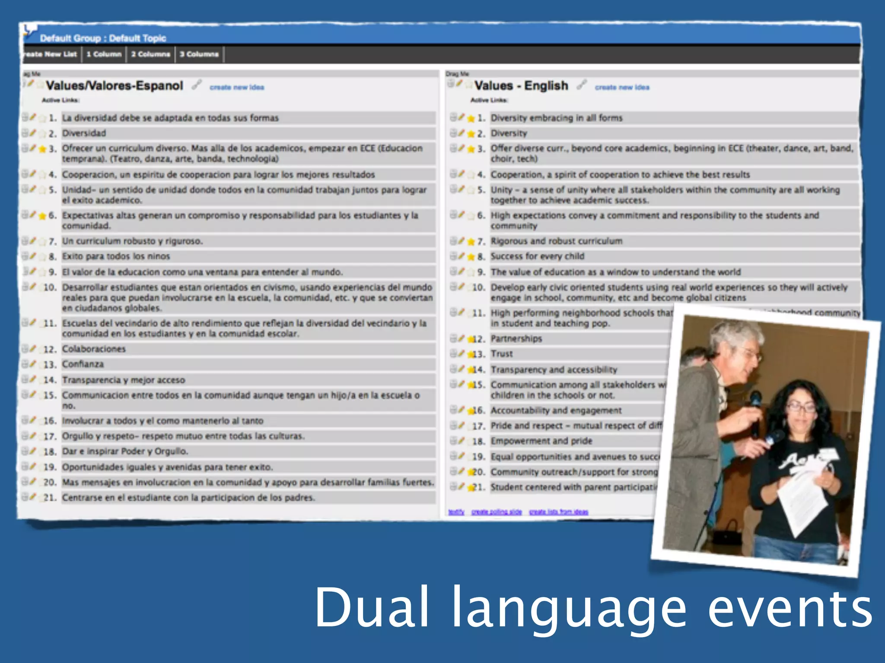Select Spanish idea text 'Confianza'
The width and height of the screenshot is (885, 663).
[83, 364]
